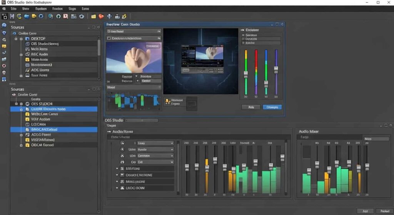394x215 pixels.
Task: Click the gray panel layout toolbar icon
Action: coord(73,16)
